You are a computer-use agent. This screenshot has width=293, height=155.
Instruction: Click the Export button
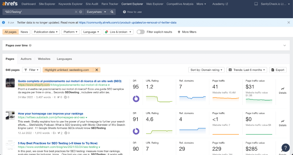click(x=278, y=70)
